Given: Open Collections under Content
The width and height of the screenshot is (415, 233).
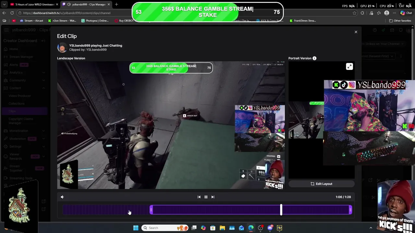Looking at the screenshot, I should (x=17, y=104).
